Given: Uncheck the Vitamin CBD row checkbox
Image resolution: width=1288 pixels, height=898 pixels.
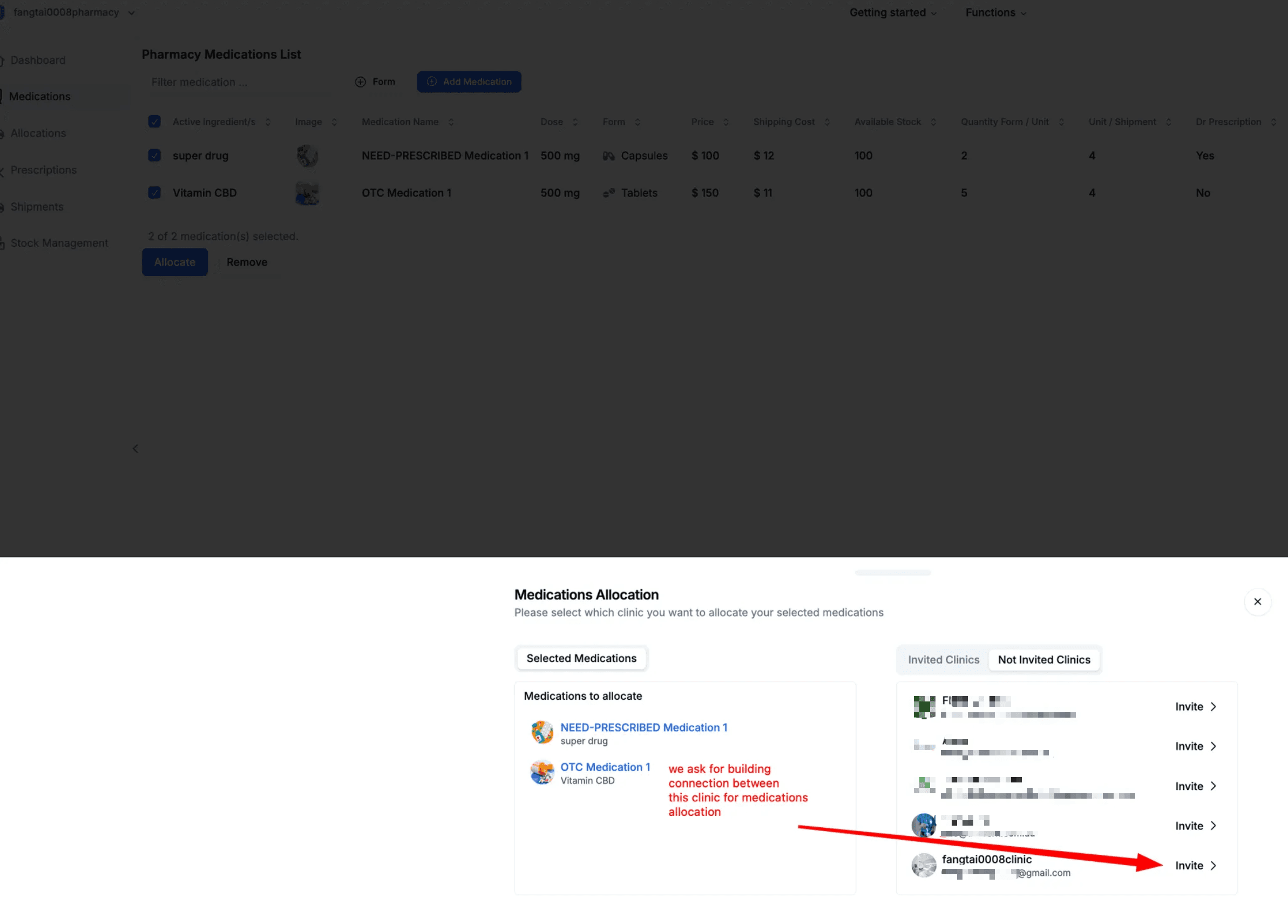Looking at the screenshot, I should 154,193.
